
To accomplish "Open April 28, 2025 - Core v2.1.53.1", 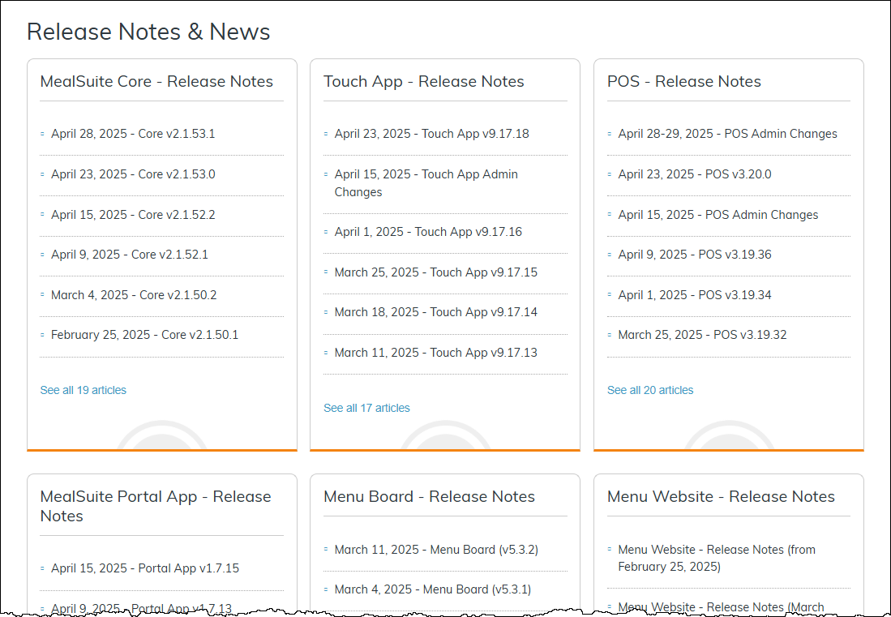I will pyautogui.click(x=133, y=134).
